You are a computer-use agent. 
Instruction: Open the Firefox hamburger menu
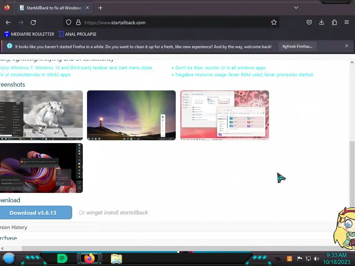(346, 22)
